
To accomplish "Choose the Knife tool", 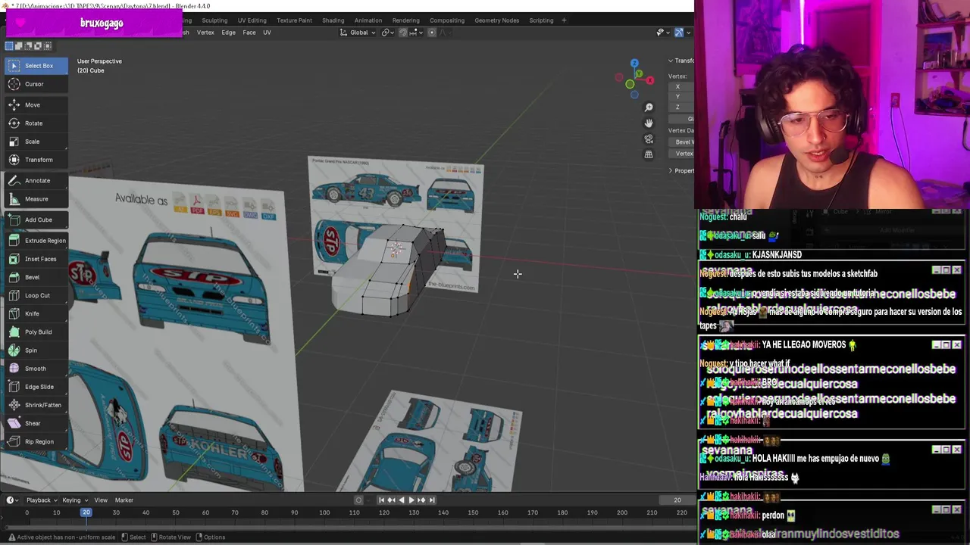I will click(35, 313).
